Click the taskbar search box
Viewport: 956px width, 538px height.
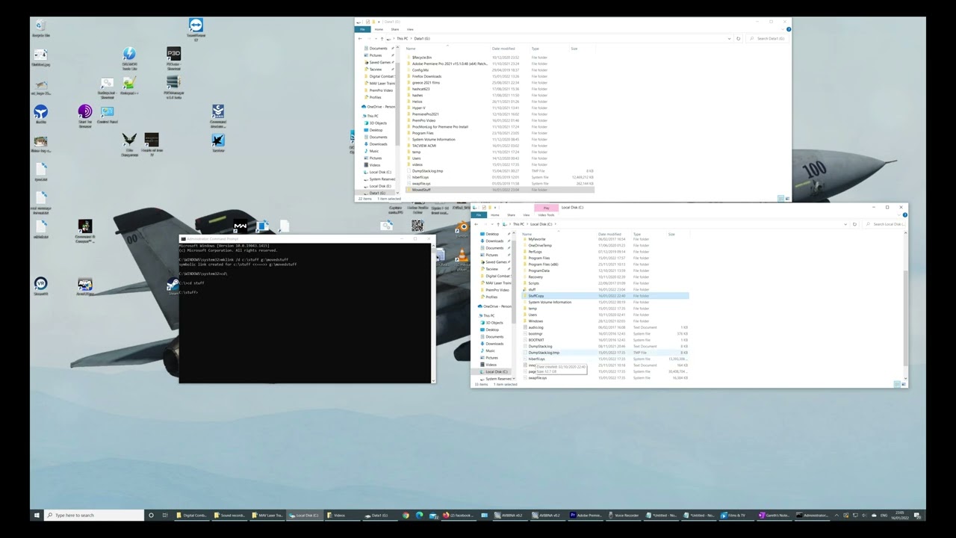(95, 515)
